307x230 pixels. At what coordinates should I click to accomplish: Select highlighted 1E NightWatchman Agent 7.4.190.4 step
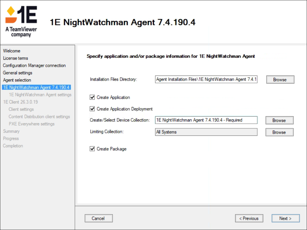[x=36, y=87]
